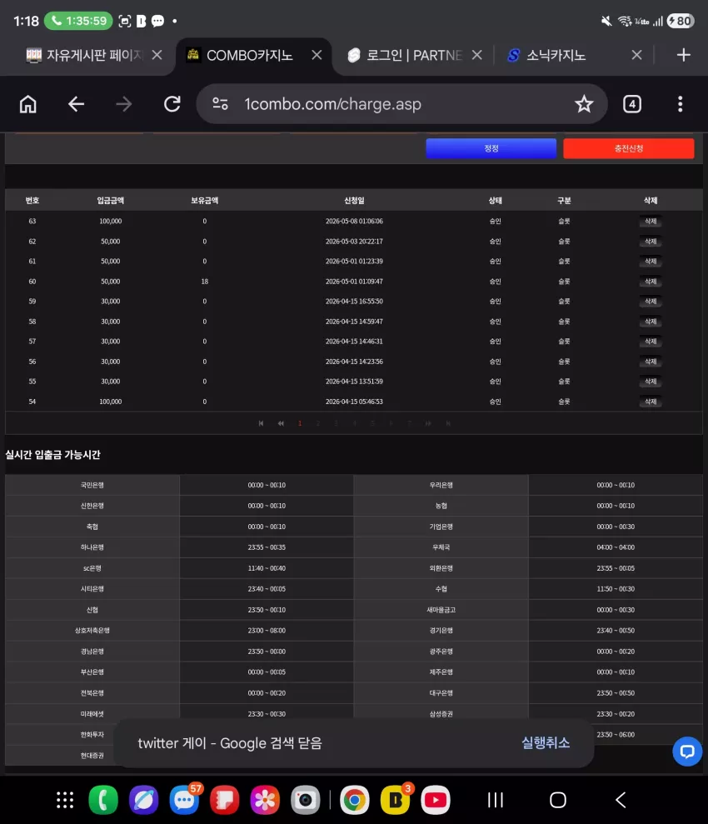
Task: Select page 1 in pagination
Action: (300, 423)
